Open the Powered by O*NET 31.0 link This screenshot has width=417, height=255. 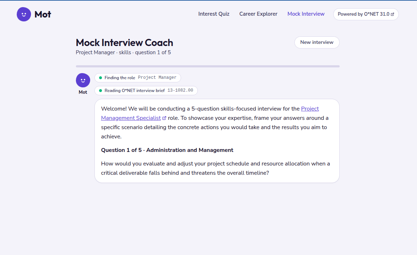click(x=366, y=14)
